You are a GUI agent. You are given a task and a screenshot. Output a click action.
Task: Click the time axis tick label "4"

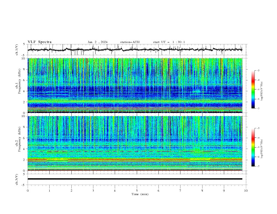tap(115, 191)
